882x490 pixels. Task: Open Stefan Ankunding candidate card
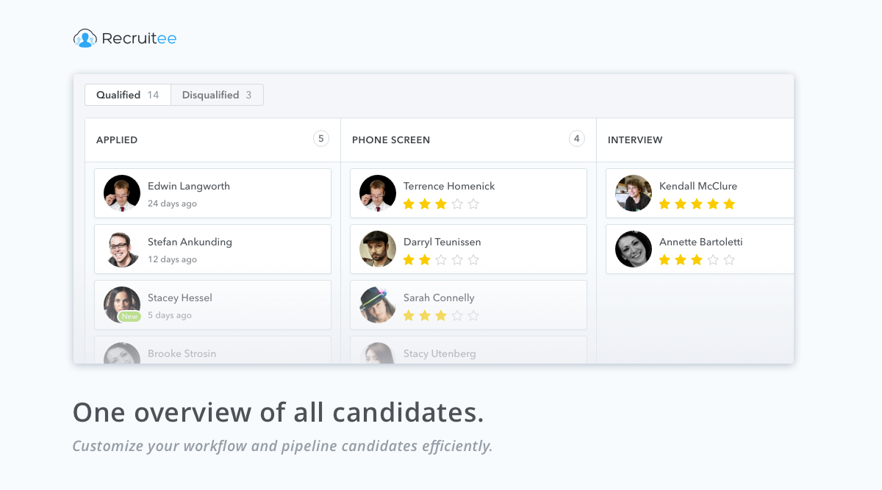(x=212, y=249)
